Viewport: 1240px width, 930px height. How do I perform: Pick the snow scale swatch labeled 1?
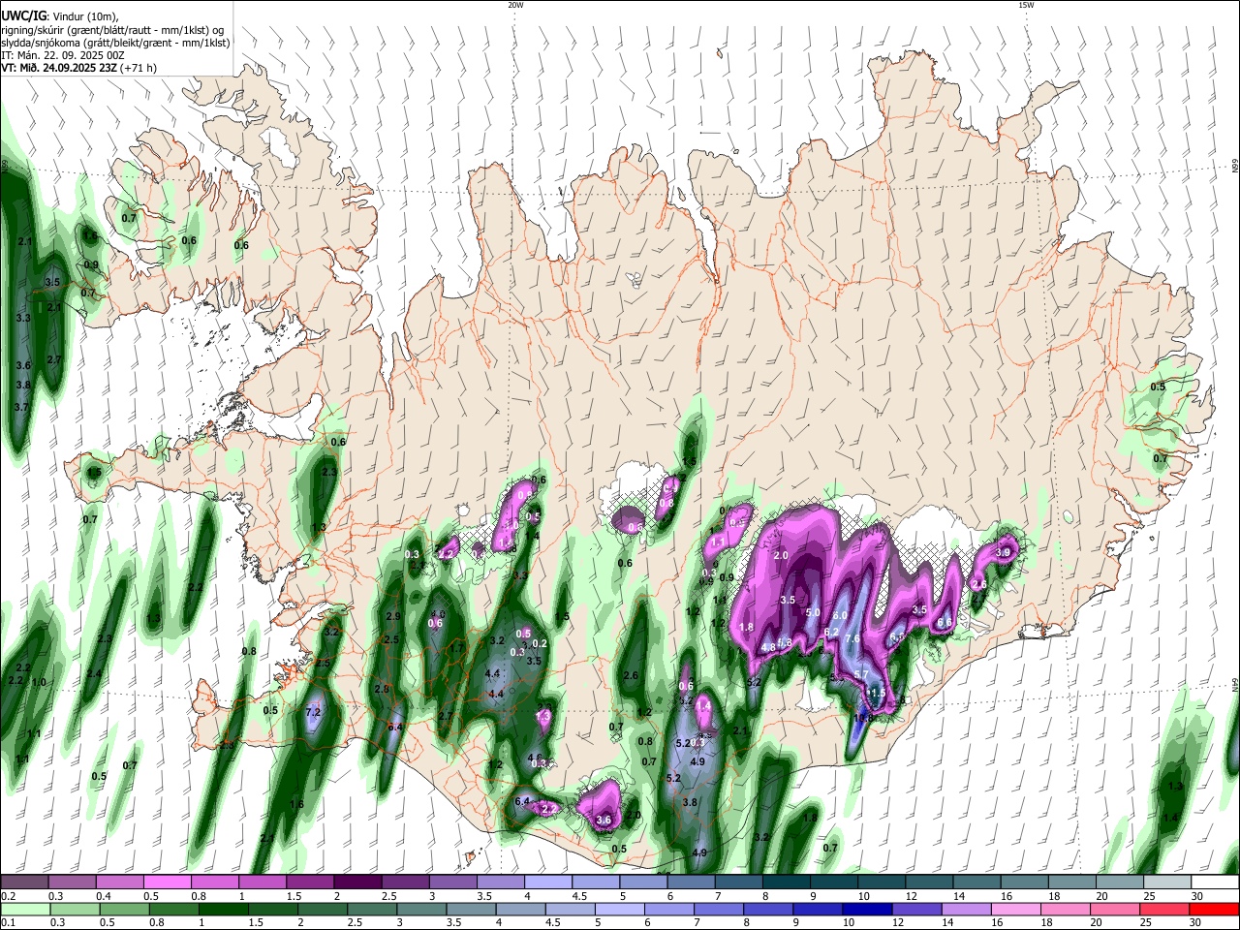[262, 882]
